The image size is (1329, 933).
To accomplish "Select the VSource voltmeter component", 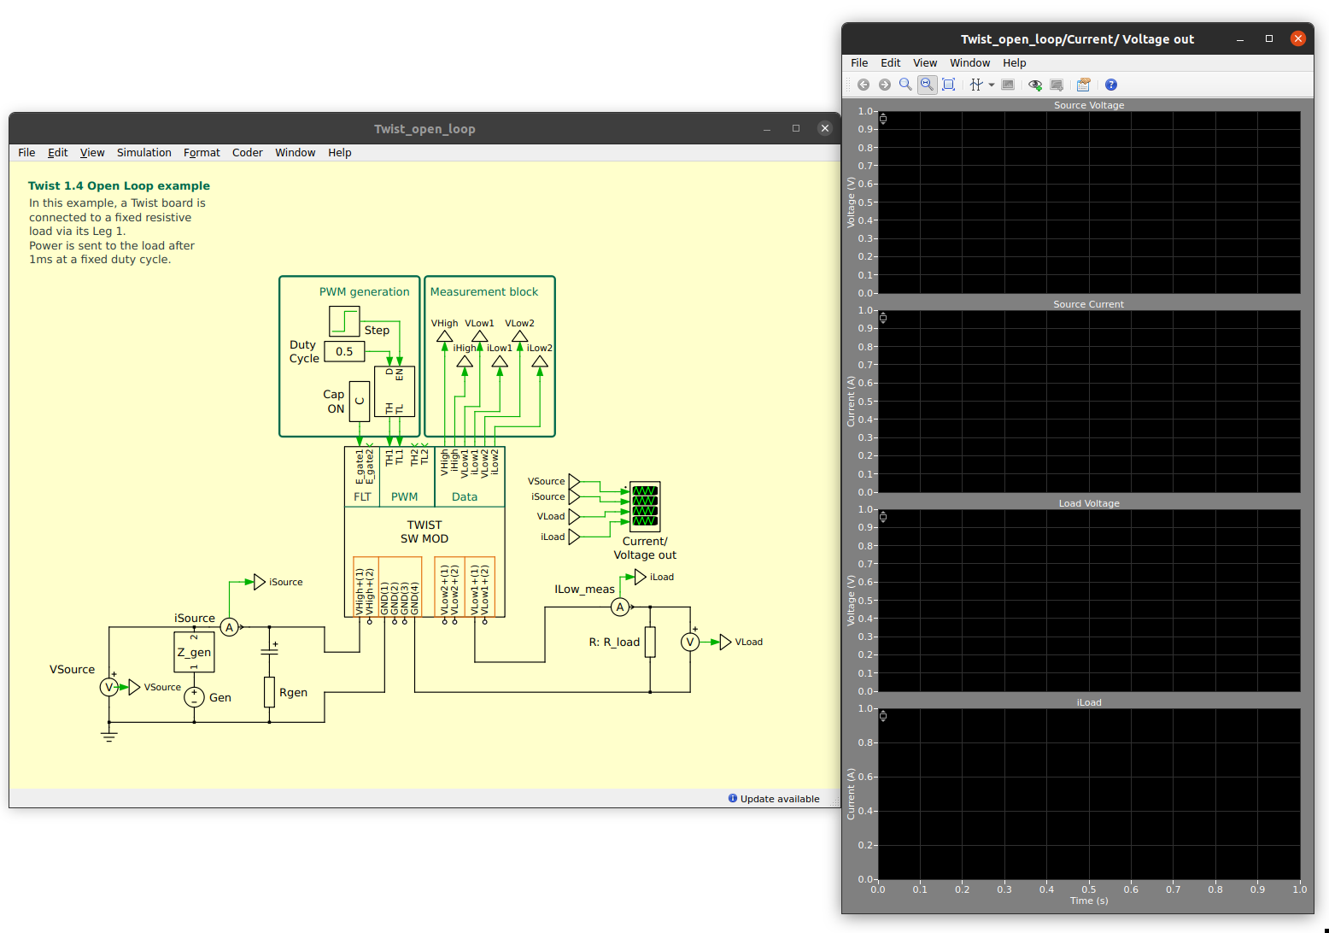I will tap(108, 687).
